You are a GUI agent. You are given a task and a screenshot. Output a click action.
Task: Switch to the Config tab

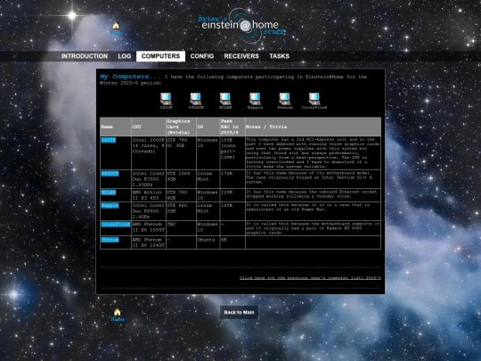click(x=202, y=56)
